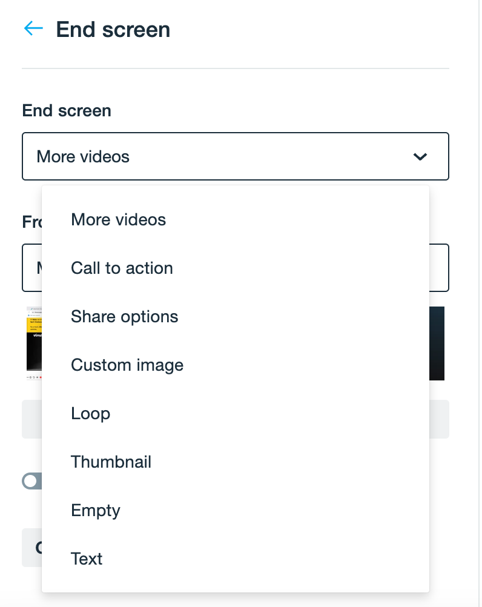The image size is (482, 607).
Task: Flip the toggle switch on the left
Action: (29, 480)
